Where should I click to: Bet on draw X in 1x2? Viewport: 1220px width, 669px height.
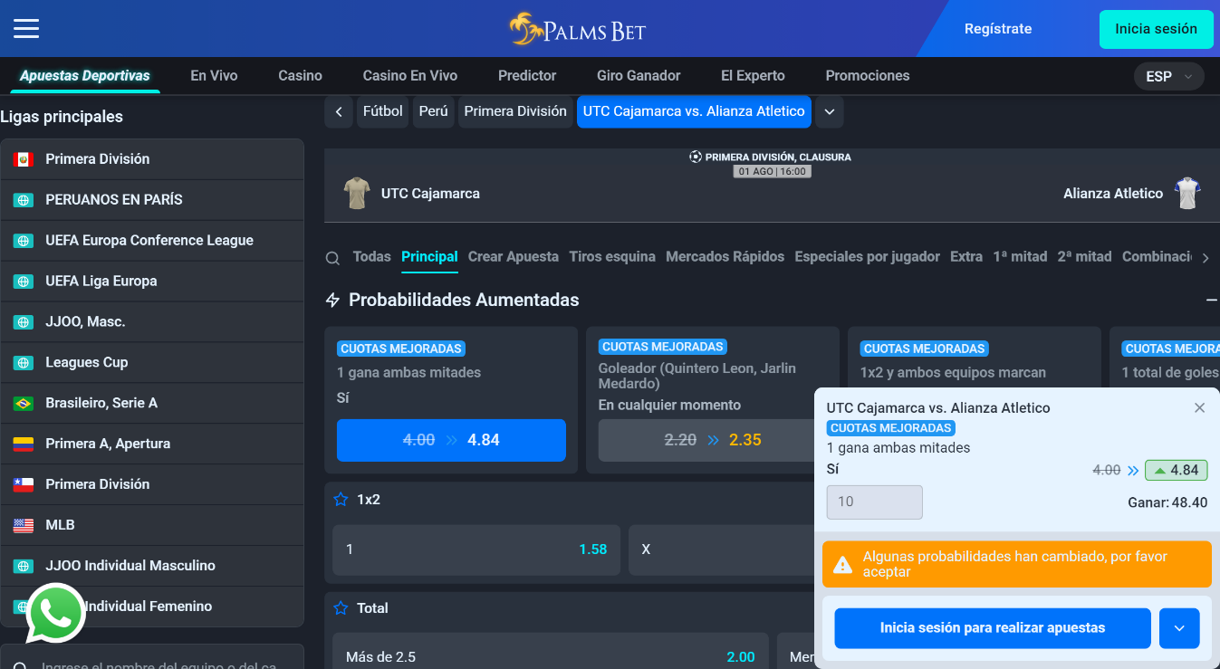(722, 550)
